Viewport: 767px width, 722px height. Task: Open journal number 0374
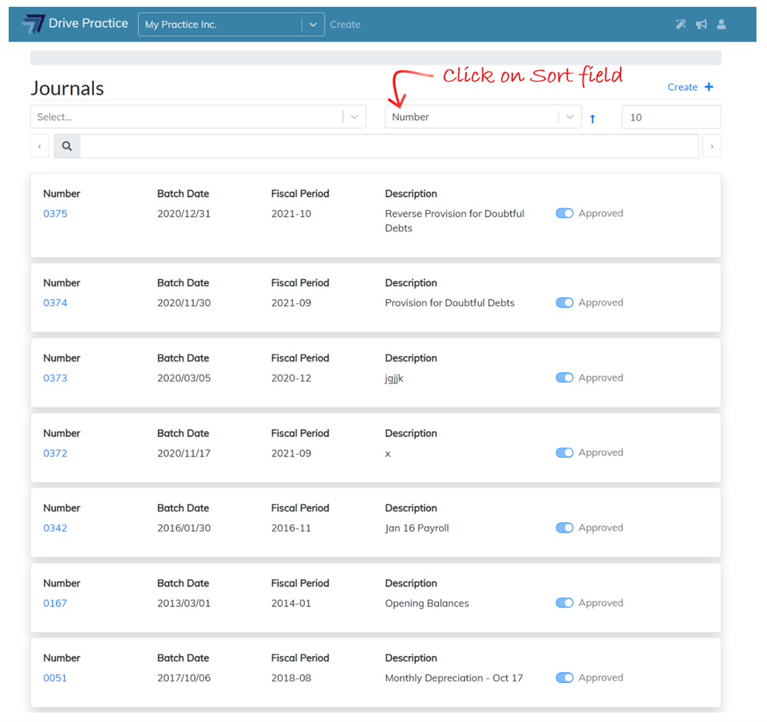point(55,303)
